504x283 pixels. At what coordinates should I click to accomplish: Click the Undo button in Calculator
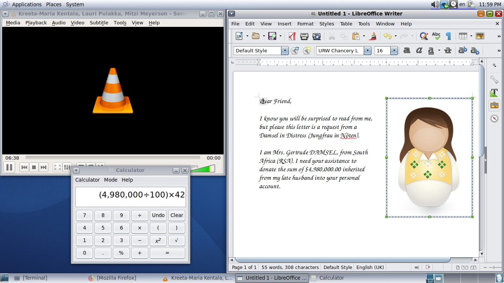(x=158, y=215)
